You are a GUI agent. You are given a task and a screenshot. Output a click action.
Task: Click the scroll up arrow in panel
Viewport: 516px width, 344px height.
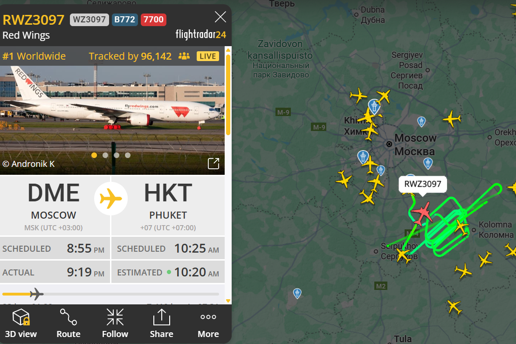pos(228,50)
